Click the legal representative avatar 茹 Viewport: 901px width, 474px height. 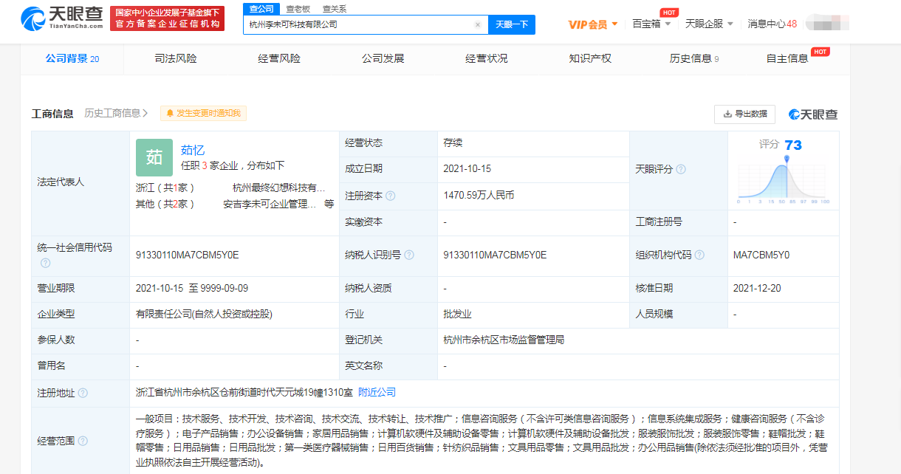[x=154, y=157]
